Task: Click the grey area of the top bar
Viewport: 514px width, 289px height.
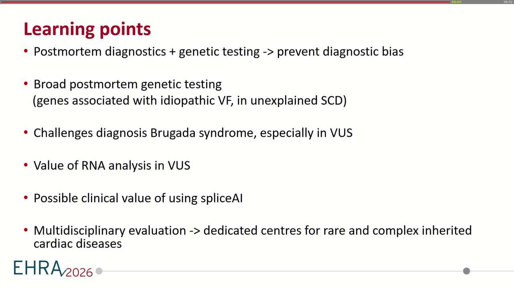Action: (x=482, y=2)
